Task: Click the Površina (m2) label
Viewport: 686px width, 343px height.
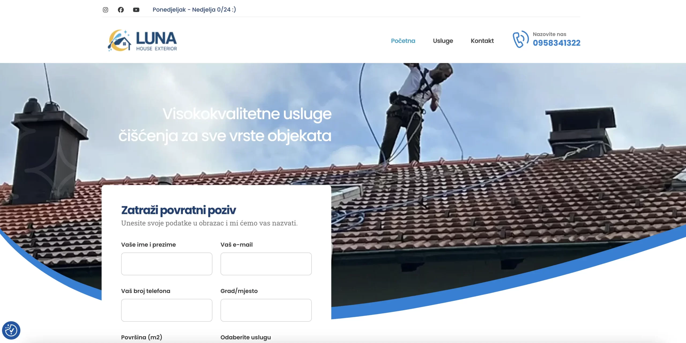Action: click(x=141, y=337)
